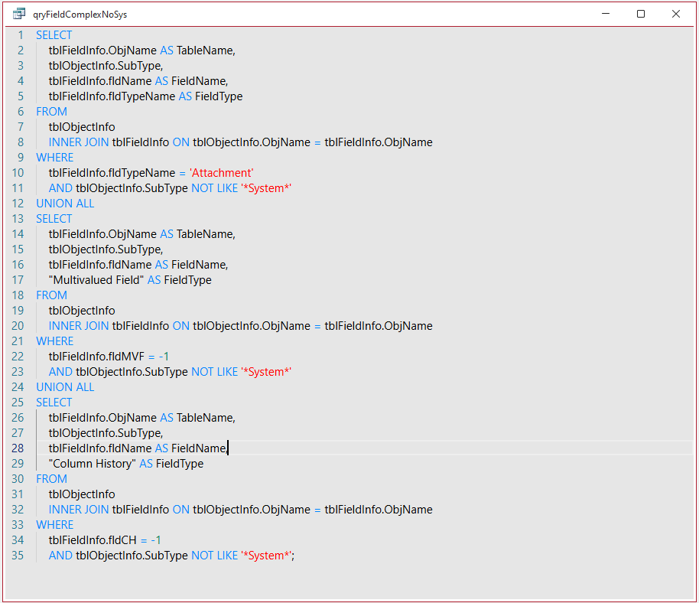Click 'tblFieldInfo.ObjName' on line 14

click(102, 234)
